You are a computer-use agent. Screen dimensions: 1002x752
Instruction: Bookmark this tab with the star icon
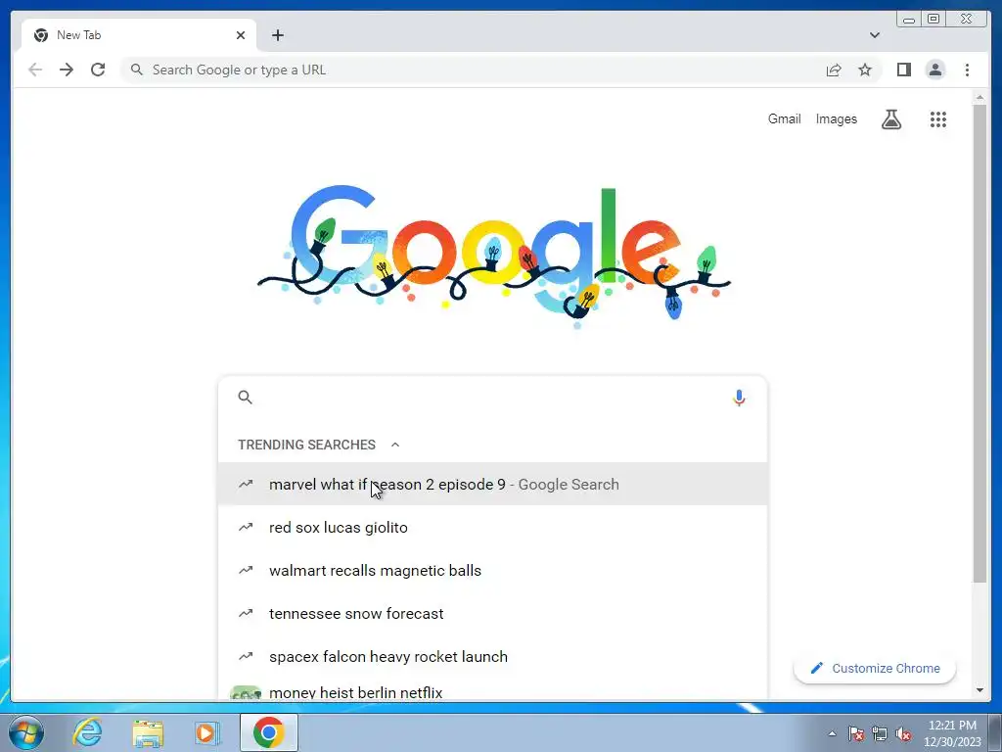pos(865,70)
